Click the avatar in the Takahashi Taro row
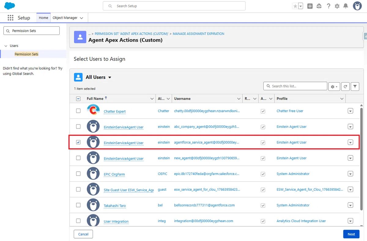 pos(93,205)
